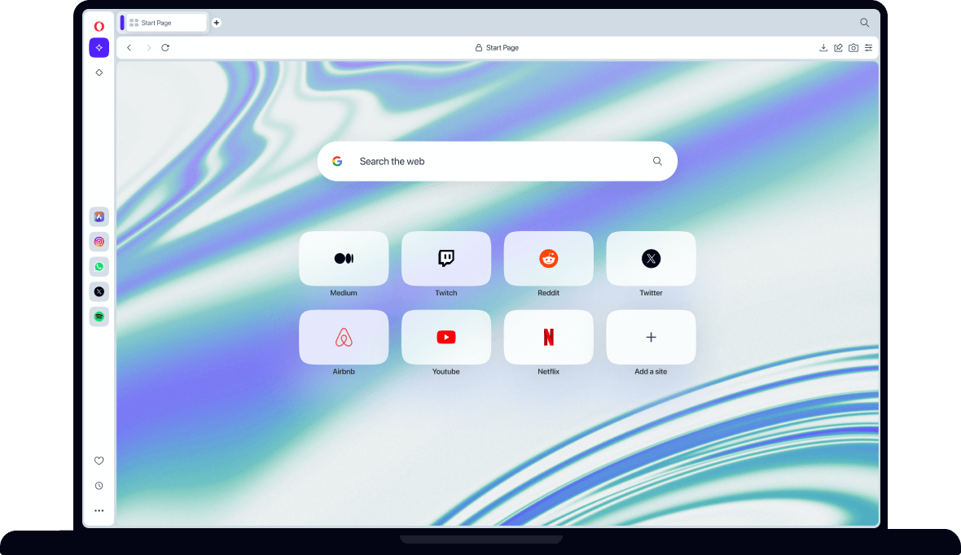
Task: Open the Reddit speed dial tile
Action: pyautogui.click(x=549, y=259)
